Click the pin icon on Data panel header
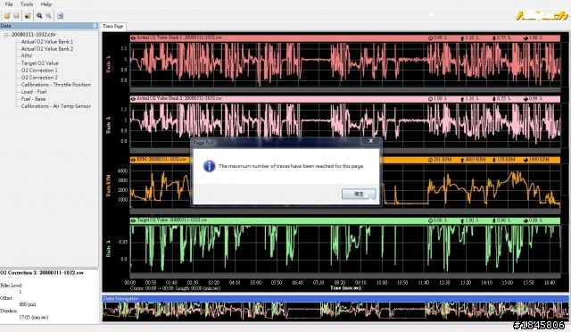The height and width of the screenshot is (332, 571). [95, 26]
